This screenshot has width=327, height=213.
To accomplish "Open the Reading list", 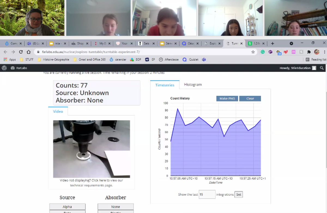I will click(316, 60).
